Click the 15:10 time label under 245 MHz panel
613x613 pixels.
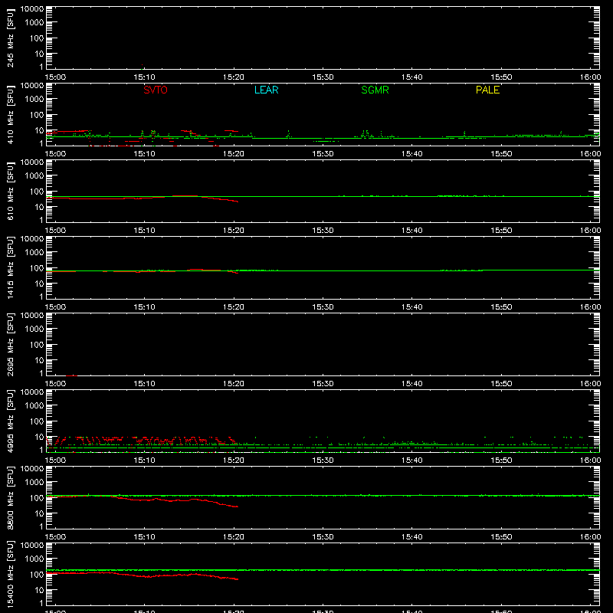click(x=144, y=77)
